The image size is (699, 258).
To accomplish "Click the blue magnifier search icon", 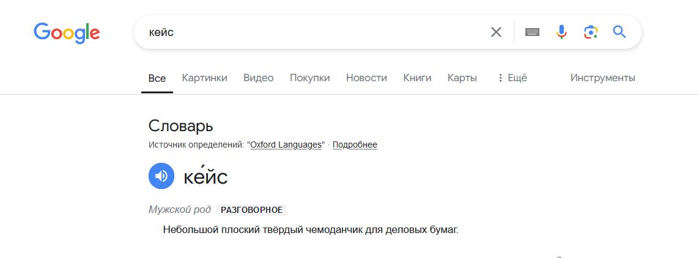I will click(x=619, y=32).
